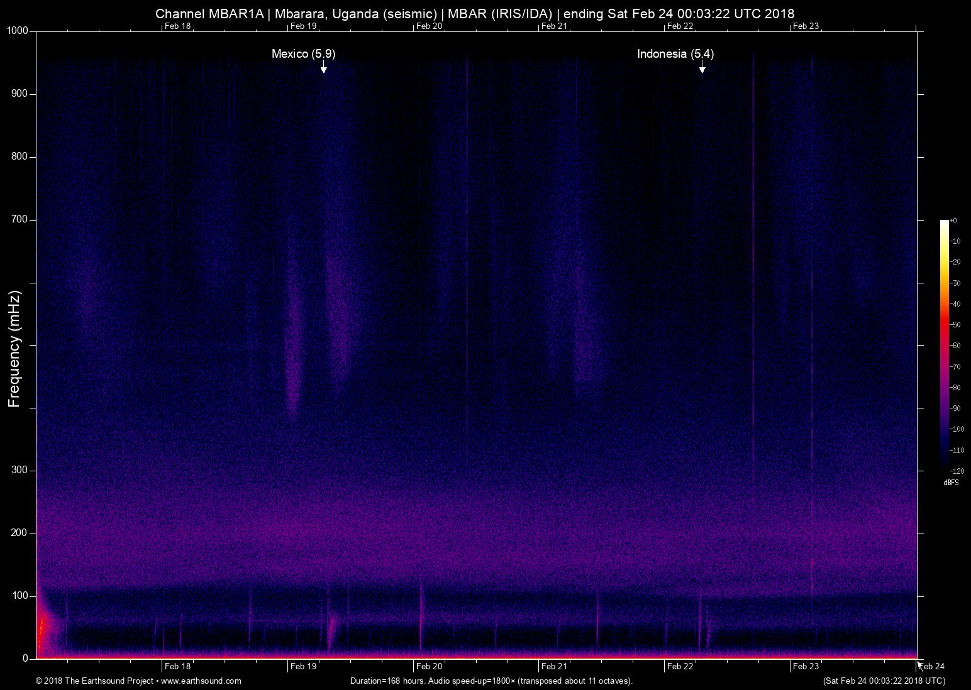Click the Feb 22 label on the bottom axis
Viewport: 971px width, 690px height.
(x=680, y=666)
